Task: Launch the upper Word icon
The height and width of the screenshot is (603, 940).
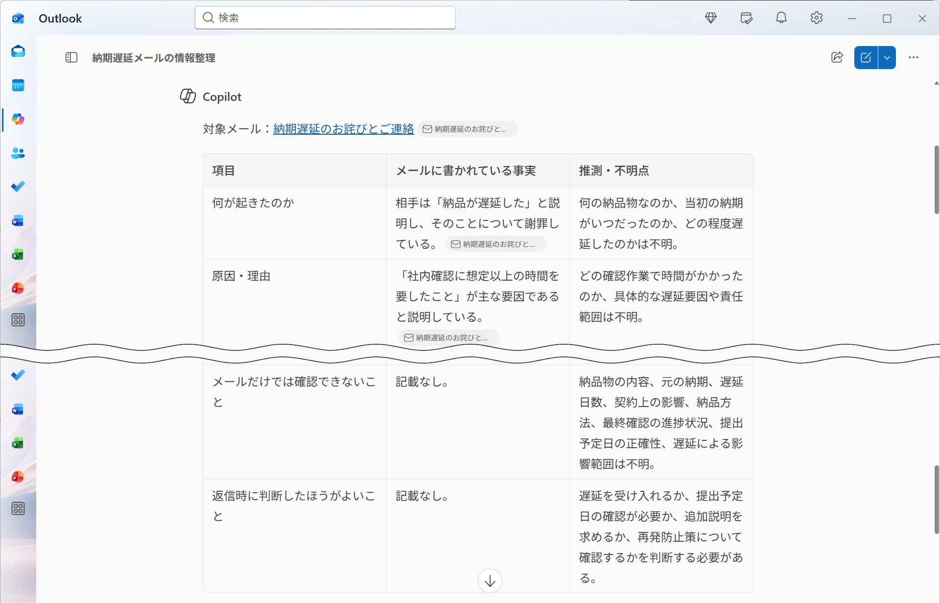Action: (x=18, y=221)
